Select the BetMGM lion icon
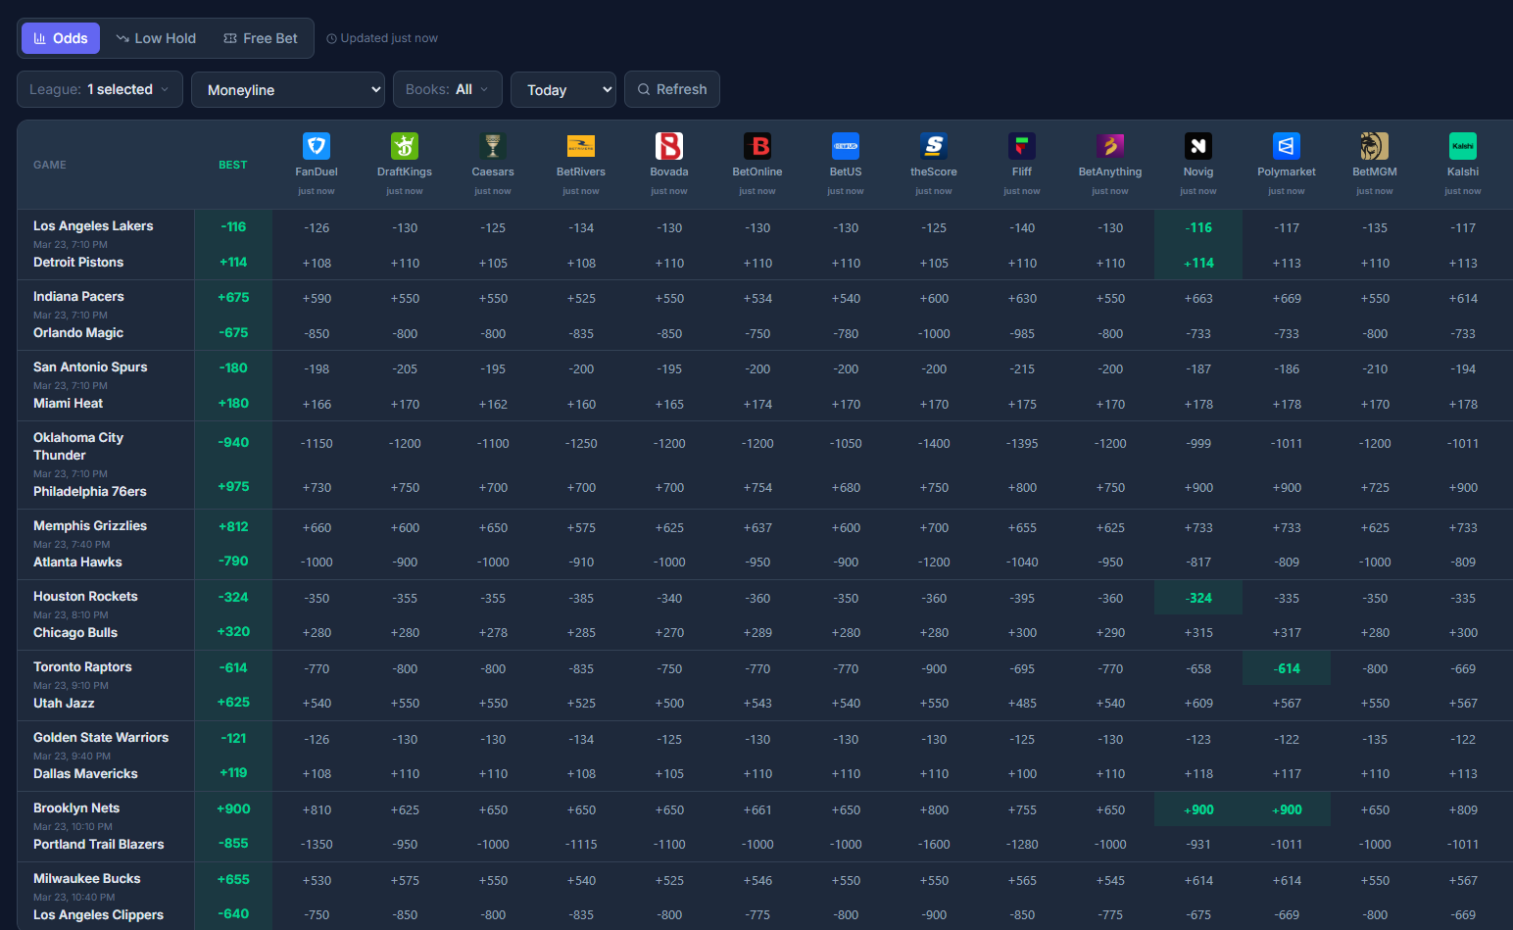 click(1375, 146)
